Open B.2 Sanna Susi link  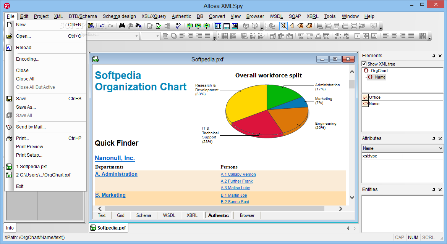(x=235, y=202)
